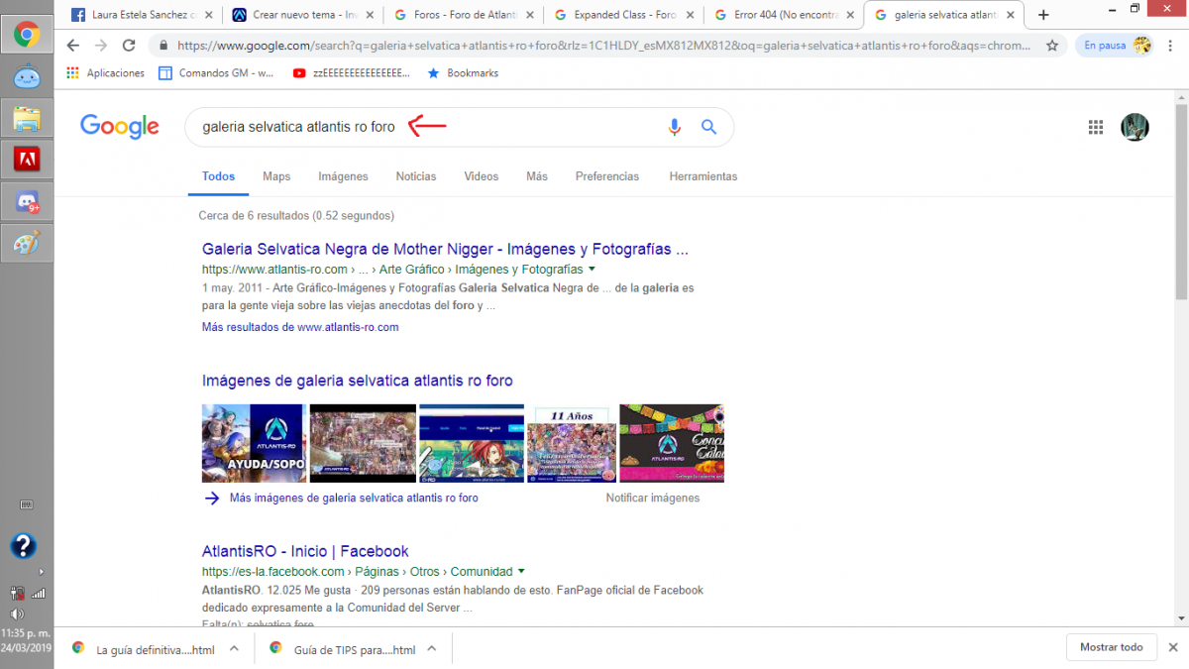The width and height of the screenshot is (1189, 669).
Task: Open the AYUDA/SOPORTE Atlantis-RO image thumbnail
Action: [x=254, y=444]
